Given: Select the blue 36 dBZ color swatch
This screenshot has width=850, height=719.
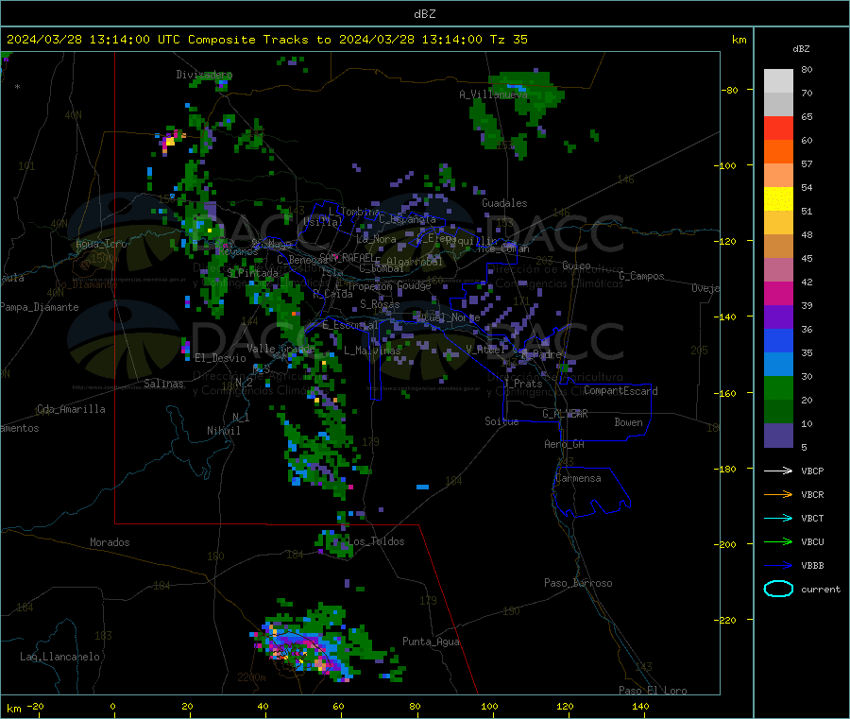Looking at the screenshot, I should 778,340.
